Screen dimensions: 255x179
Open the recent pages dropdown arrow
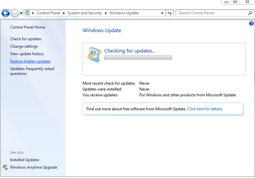[x=21, y=13]
